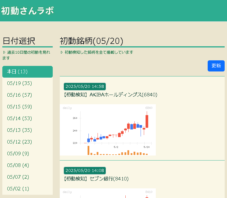The width and height of the screenshot is (227, 198).
Task: Select the 05/12 (23) date entry
Action: [28, 142]
